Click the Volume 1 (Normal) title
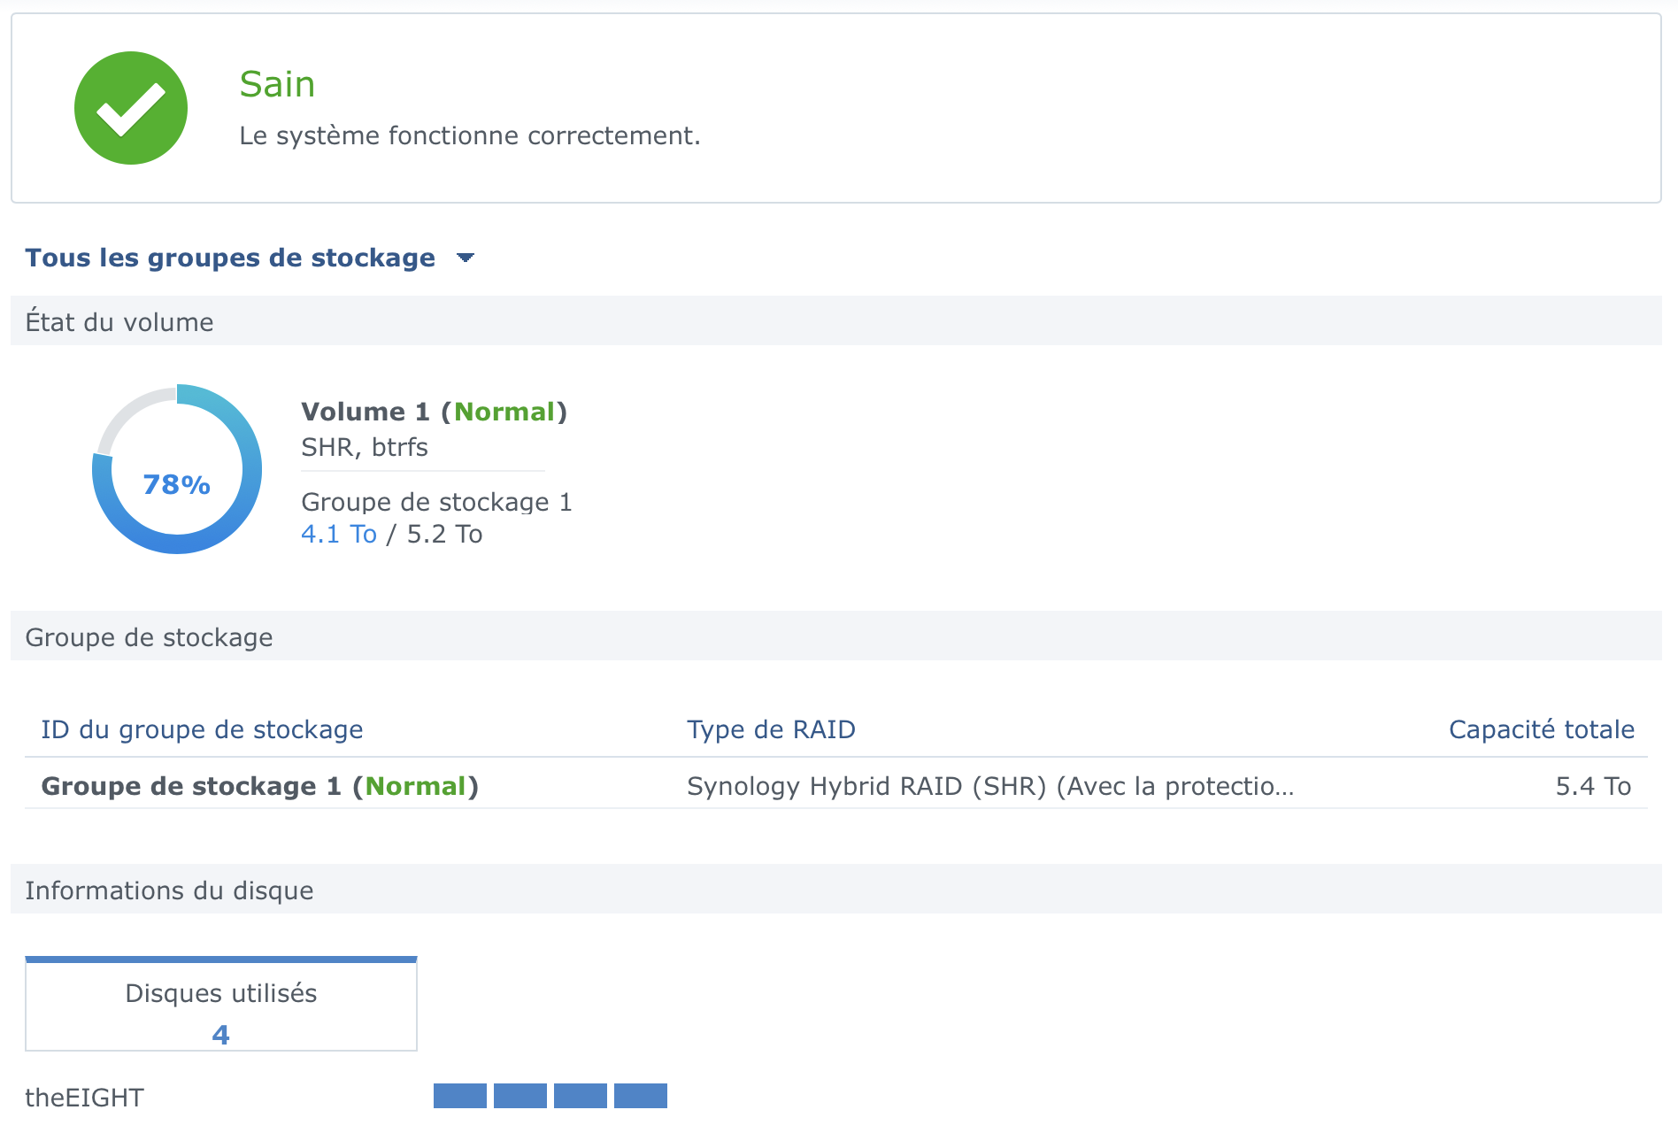The width and height of the screenshot is (1678, 1133). pyautogui.click(x=434, y=412)
